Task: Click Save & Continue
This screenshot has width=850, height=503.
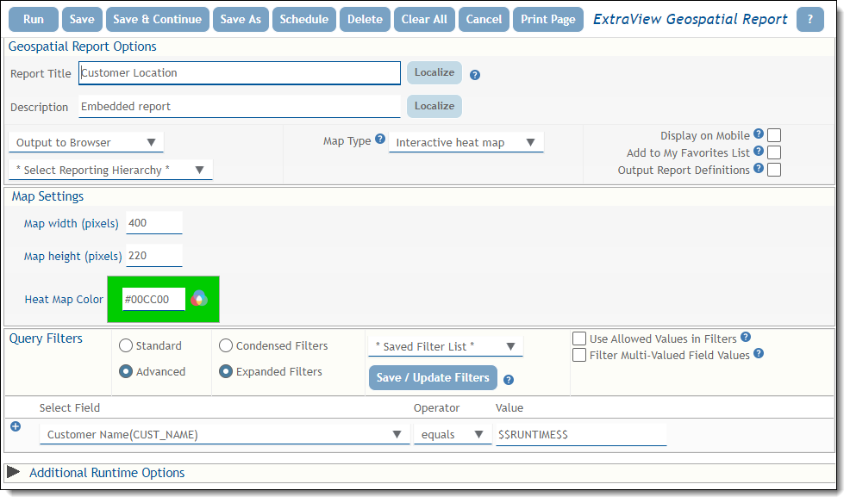Action: tap(157, 20)
